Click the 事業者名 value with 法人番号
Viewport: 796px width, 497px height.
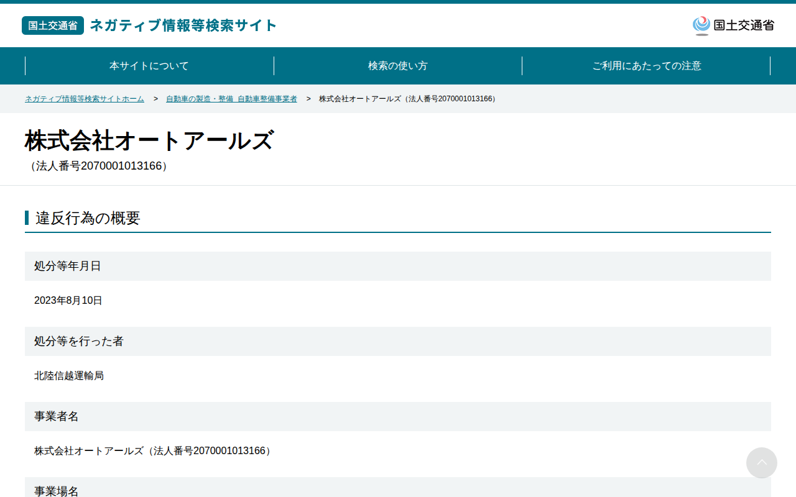point(154,451)
